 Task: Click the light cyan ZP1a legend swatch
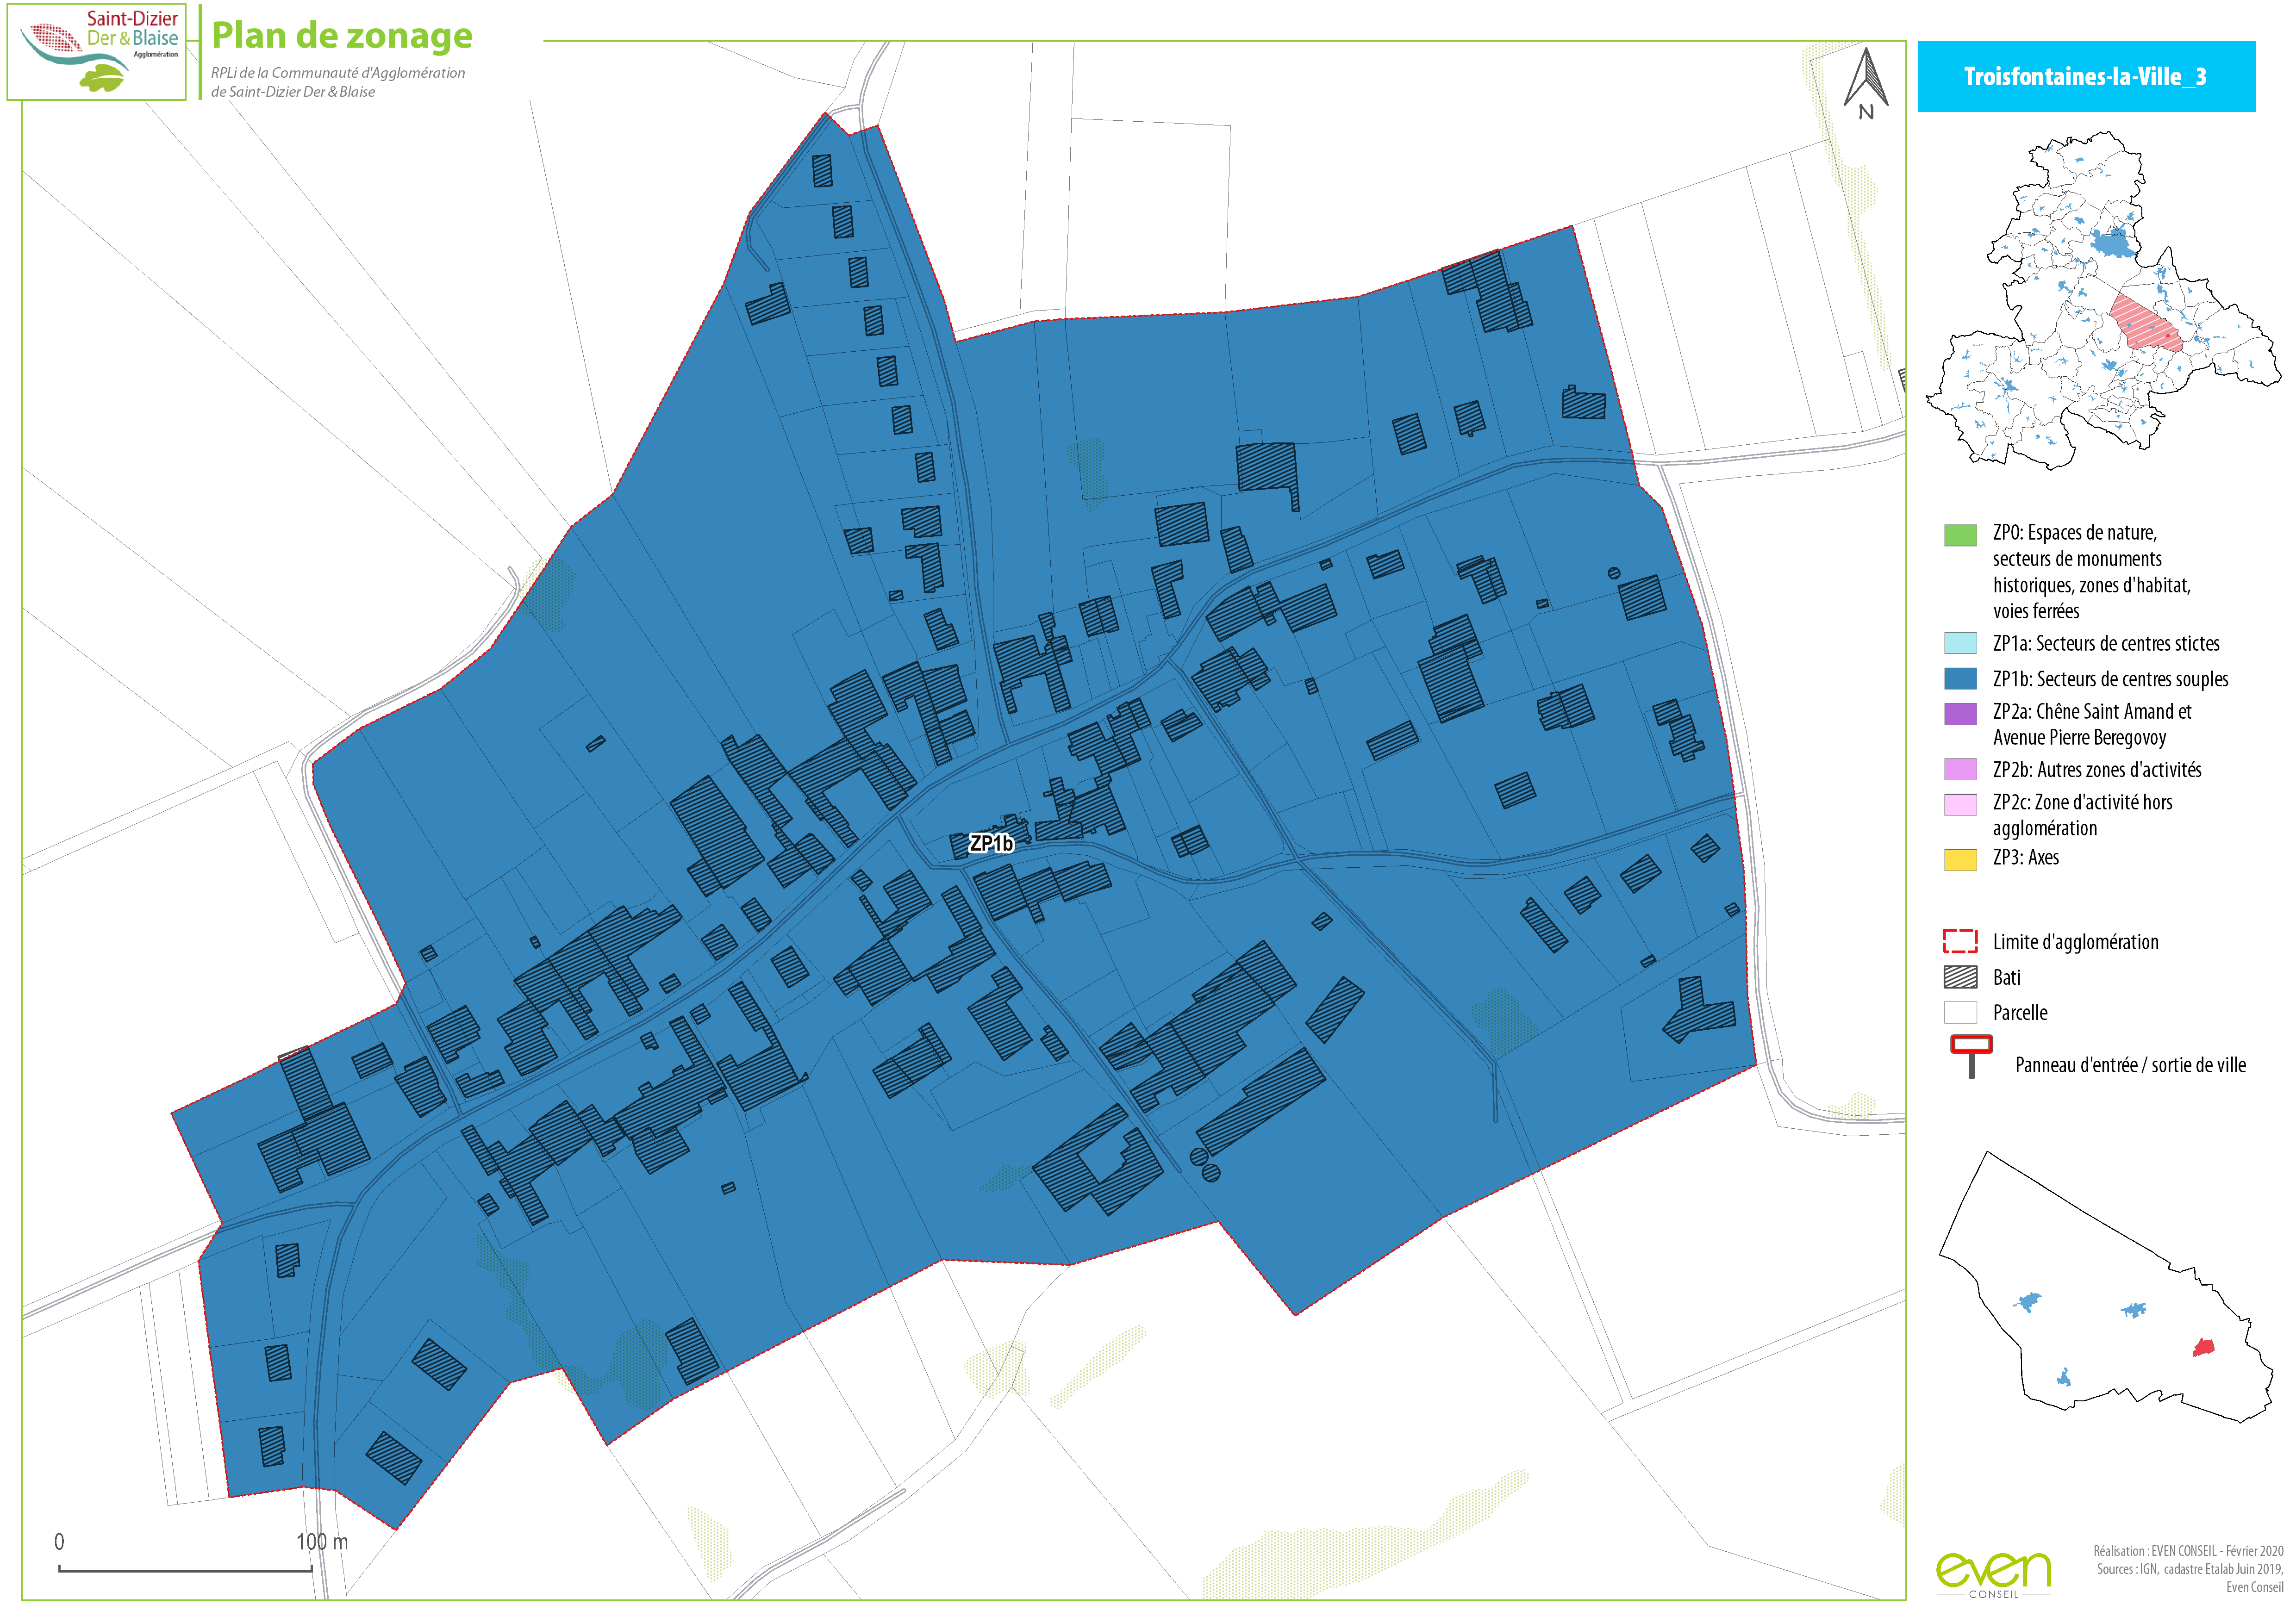coord(1960,643)
